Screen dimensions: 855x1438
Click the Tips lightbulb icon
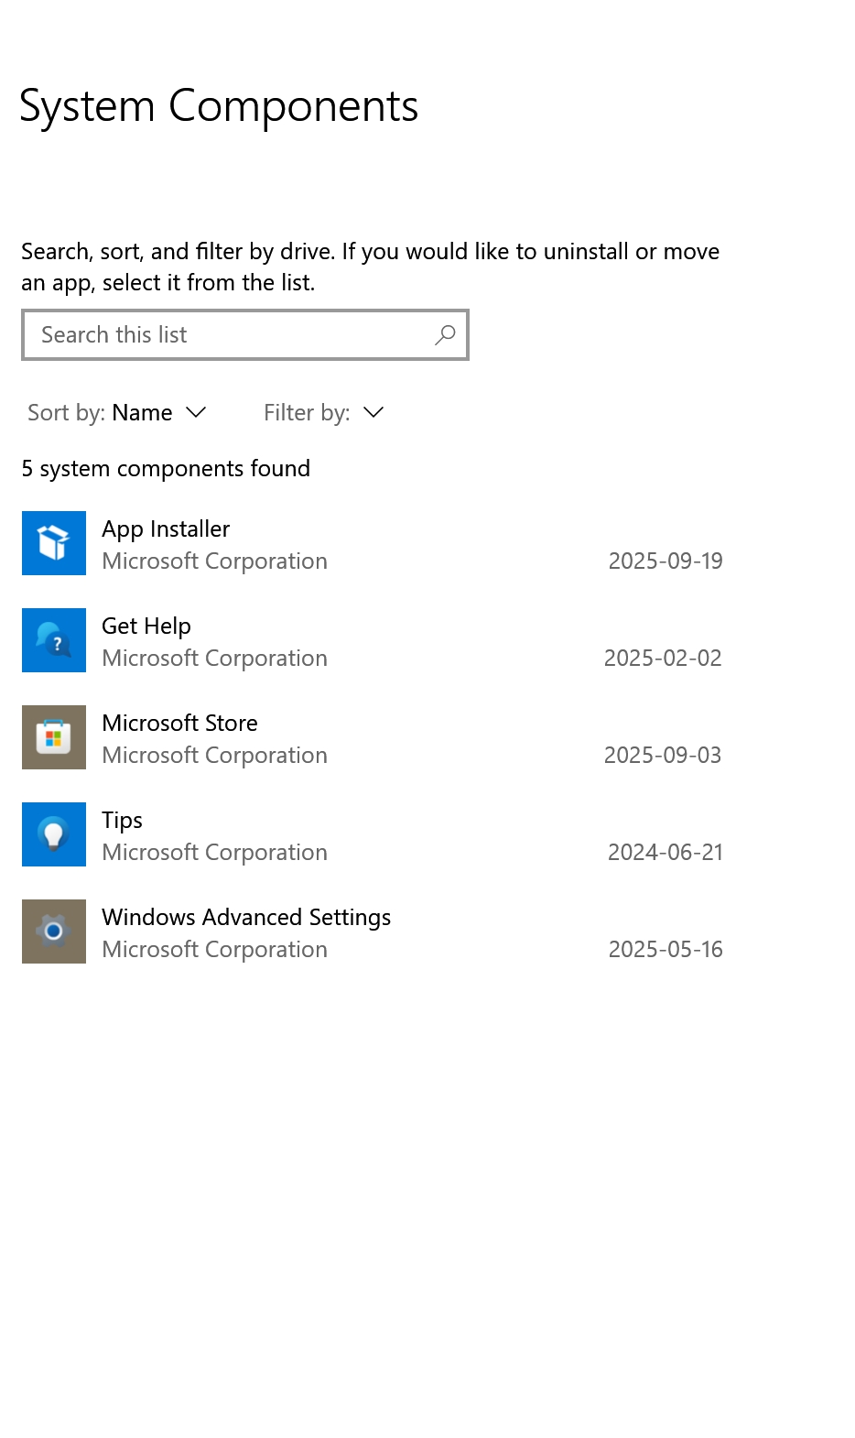pyautogui.click(x=54, y=834)
